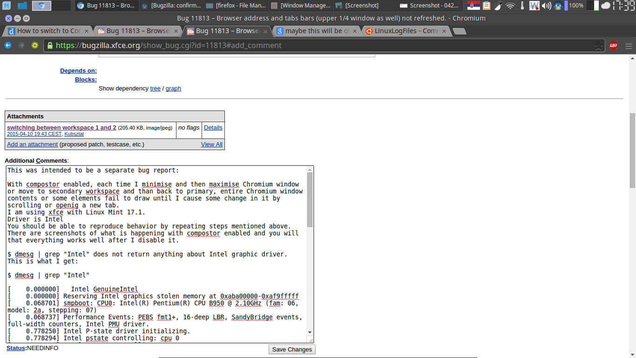Close the 'maybe this will be of' tab

click(355, 31)
